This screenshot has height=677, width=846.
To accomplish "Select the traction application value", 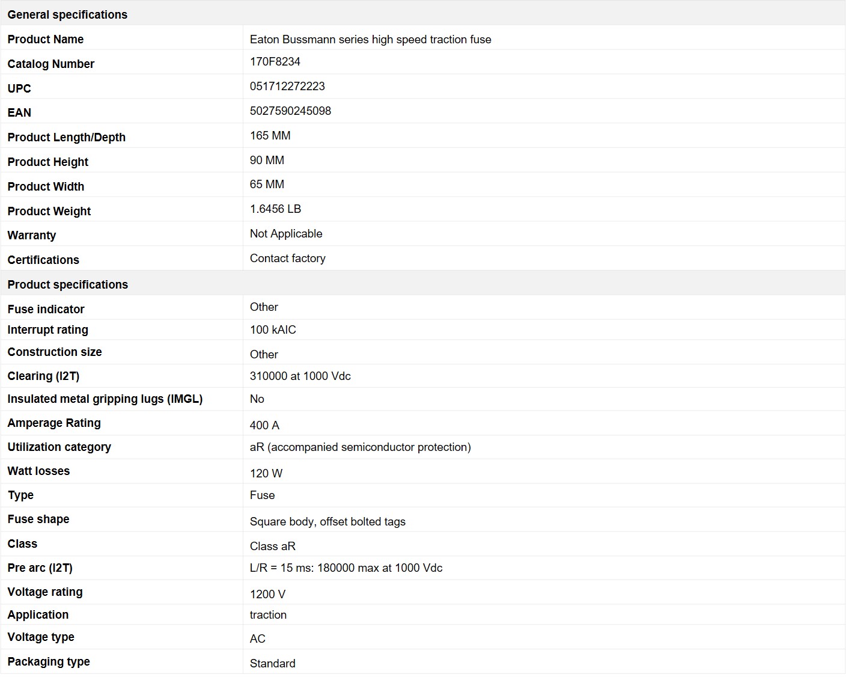I will [x=268, y=614].
